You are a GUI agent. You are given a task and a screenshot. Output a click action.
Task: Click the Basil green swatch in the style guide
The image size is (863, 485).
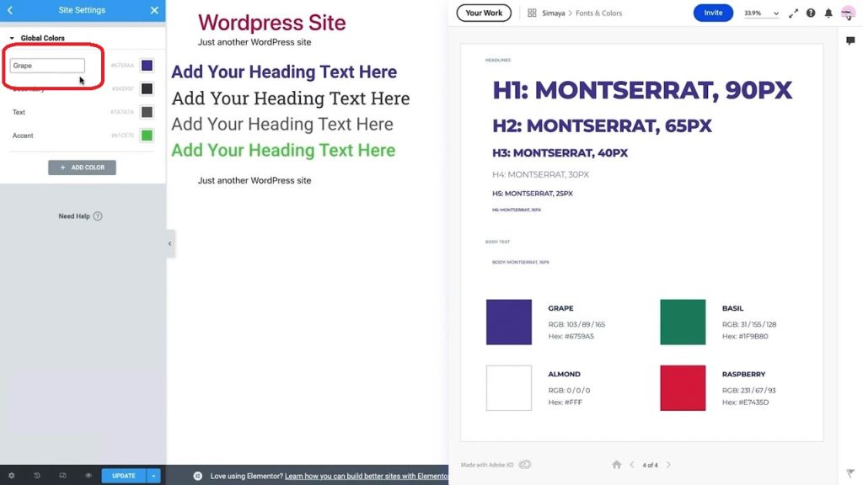[683, 322]
